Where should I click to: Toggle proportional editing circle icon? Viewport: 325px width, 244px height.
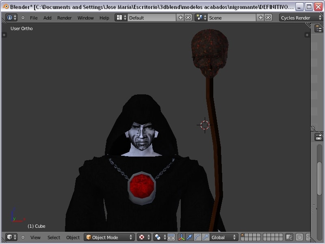click(x=299, y=237)
